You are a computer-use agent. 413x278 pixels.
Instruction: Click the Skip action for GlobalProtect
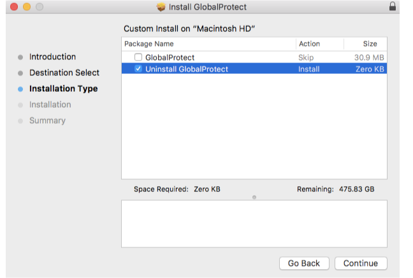306,57
